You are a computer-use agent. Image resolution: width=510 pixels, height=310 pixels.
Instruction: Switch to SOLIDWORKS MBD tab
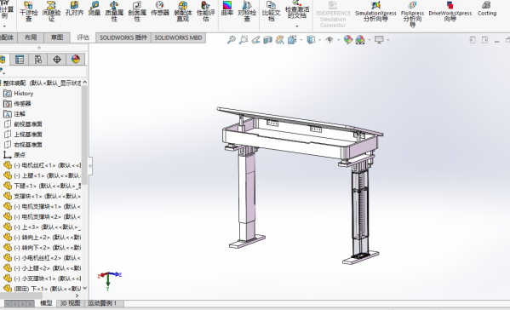click(x=178, y=37)
